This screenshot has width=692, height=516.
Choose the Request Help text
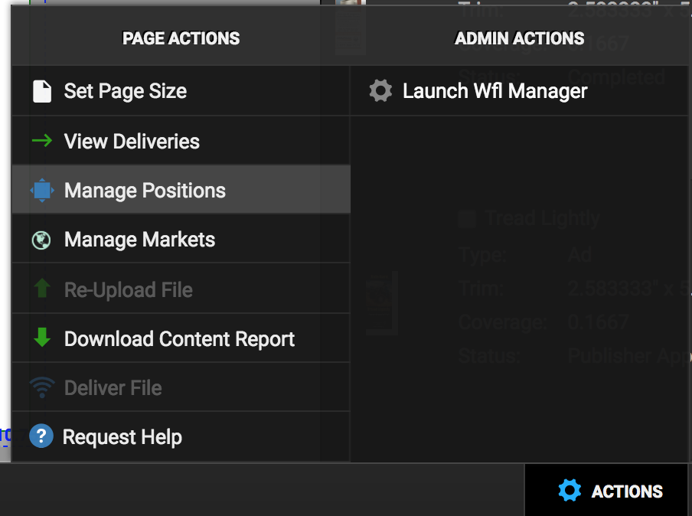pos(122,437)
